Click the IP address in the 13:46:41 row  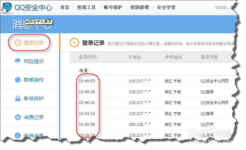[x=140, y=102]
